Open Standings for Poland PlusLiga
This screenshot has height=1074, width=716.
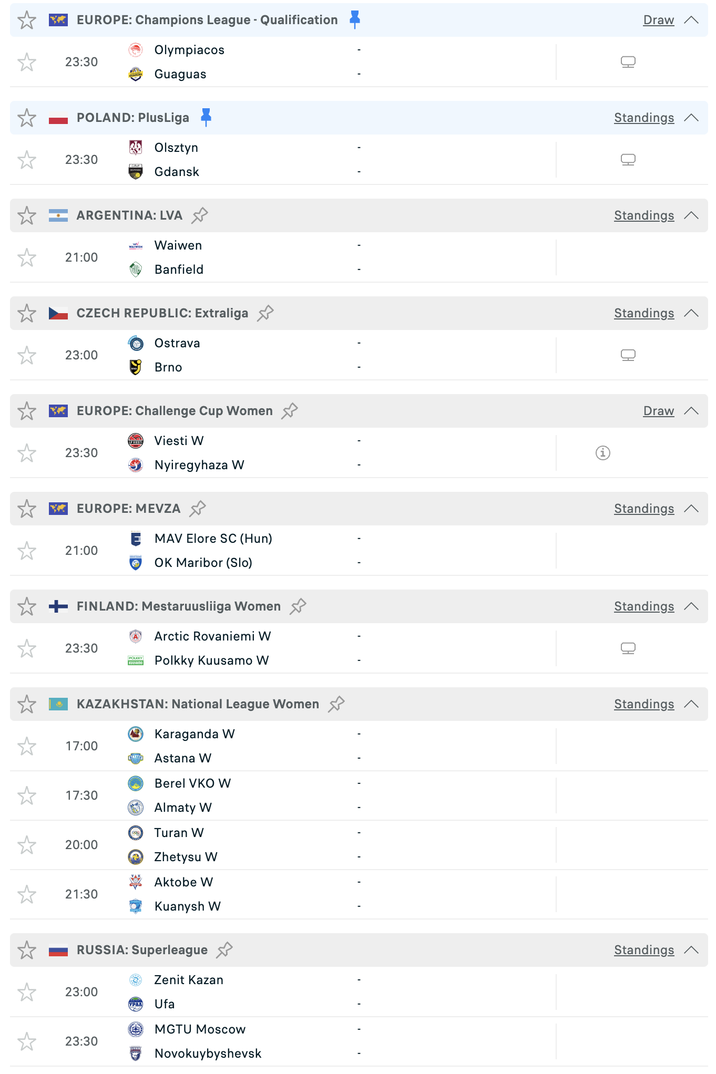(x=643, y=118)
